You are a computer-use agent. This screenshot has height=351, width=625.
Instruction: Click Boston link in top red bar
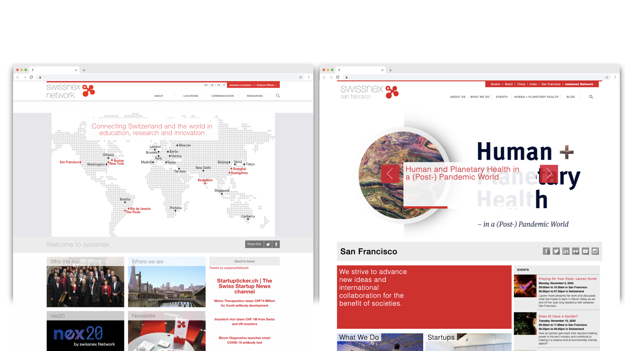[x=495, y=84]
